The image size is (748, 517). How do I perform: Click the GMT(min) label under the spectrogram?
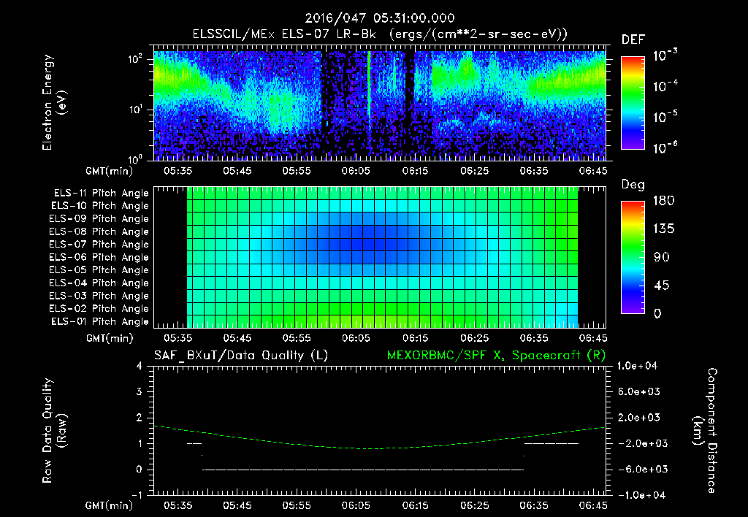coord(110,171)
